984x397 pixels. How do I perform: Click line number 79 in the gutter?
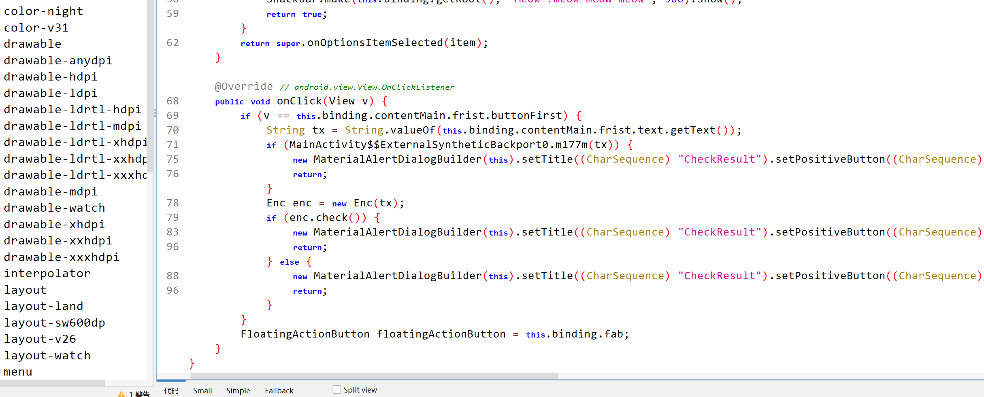(173, 217)
